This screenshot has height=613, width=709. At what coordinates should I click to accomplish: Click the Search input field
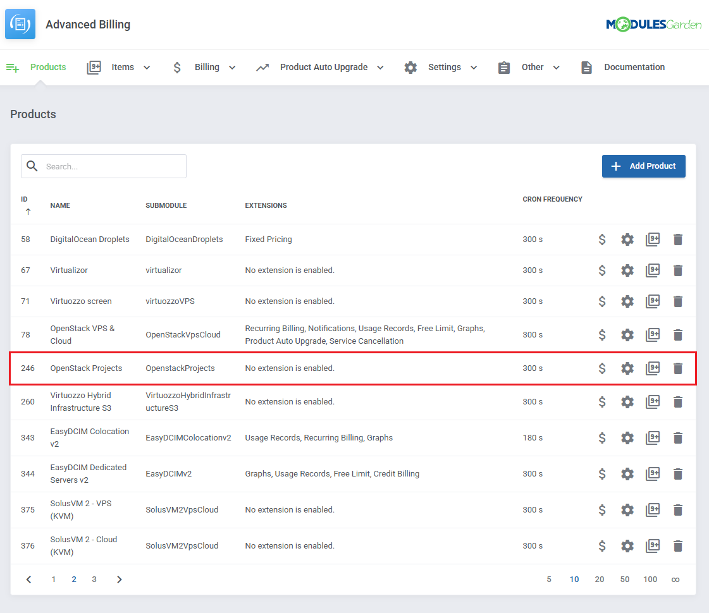coord(104,166)
